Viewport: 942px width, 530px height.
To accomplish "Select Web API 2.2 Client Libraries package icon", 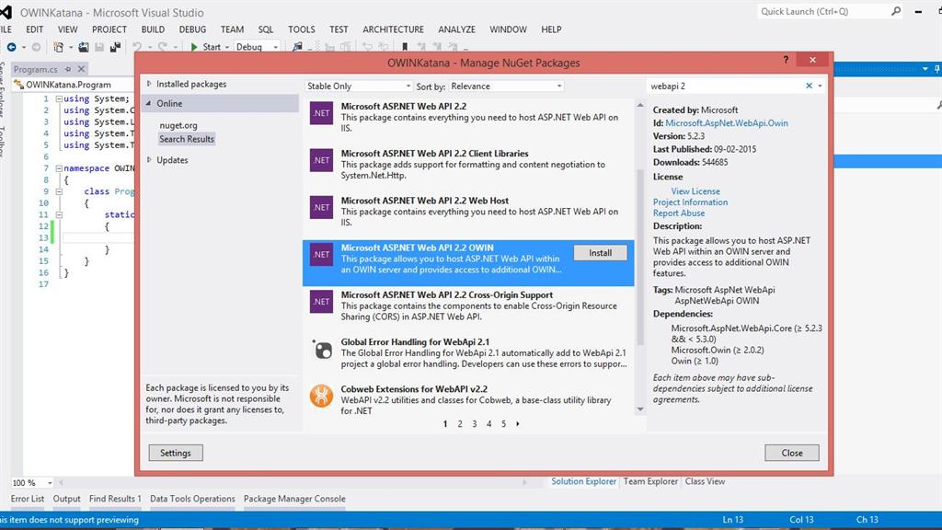I will point(321,160).
